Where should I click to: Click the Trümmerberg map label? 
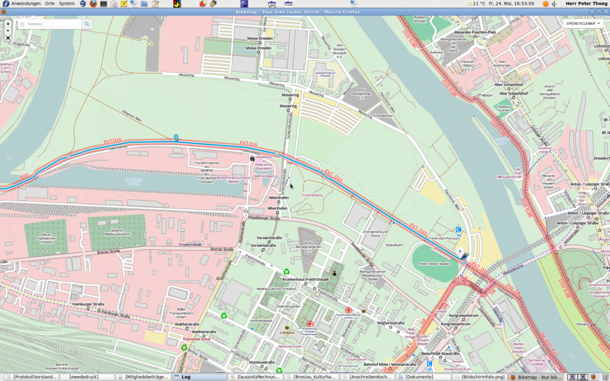coord(312,195)
